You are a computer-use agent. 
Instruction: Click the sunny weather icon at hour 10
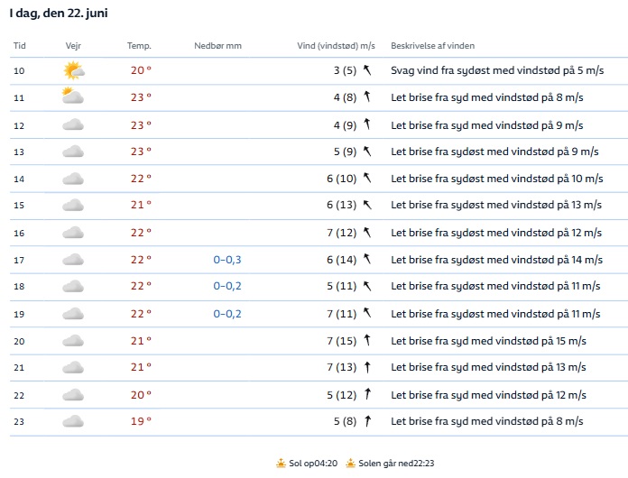coord(73,70)
